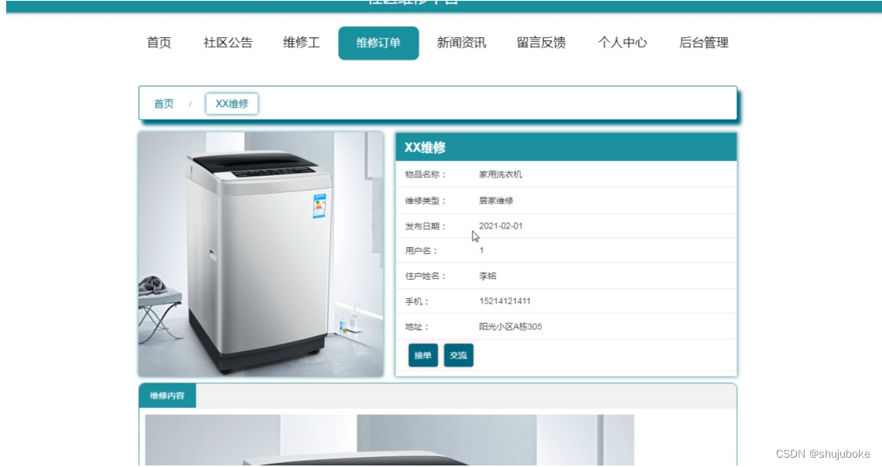
Task: Open 后台管理 from navigation
Action: tap(704, 43)
